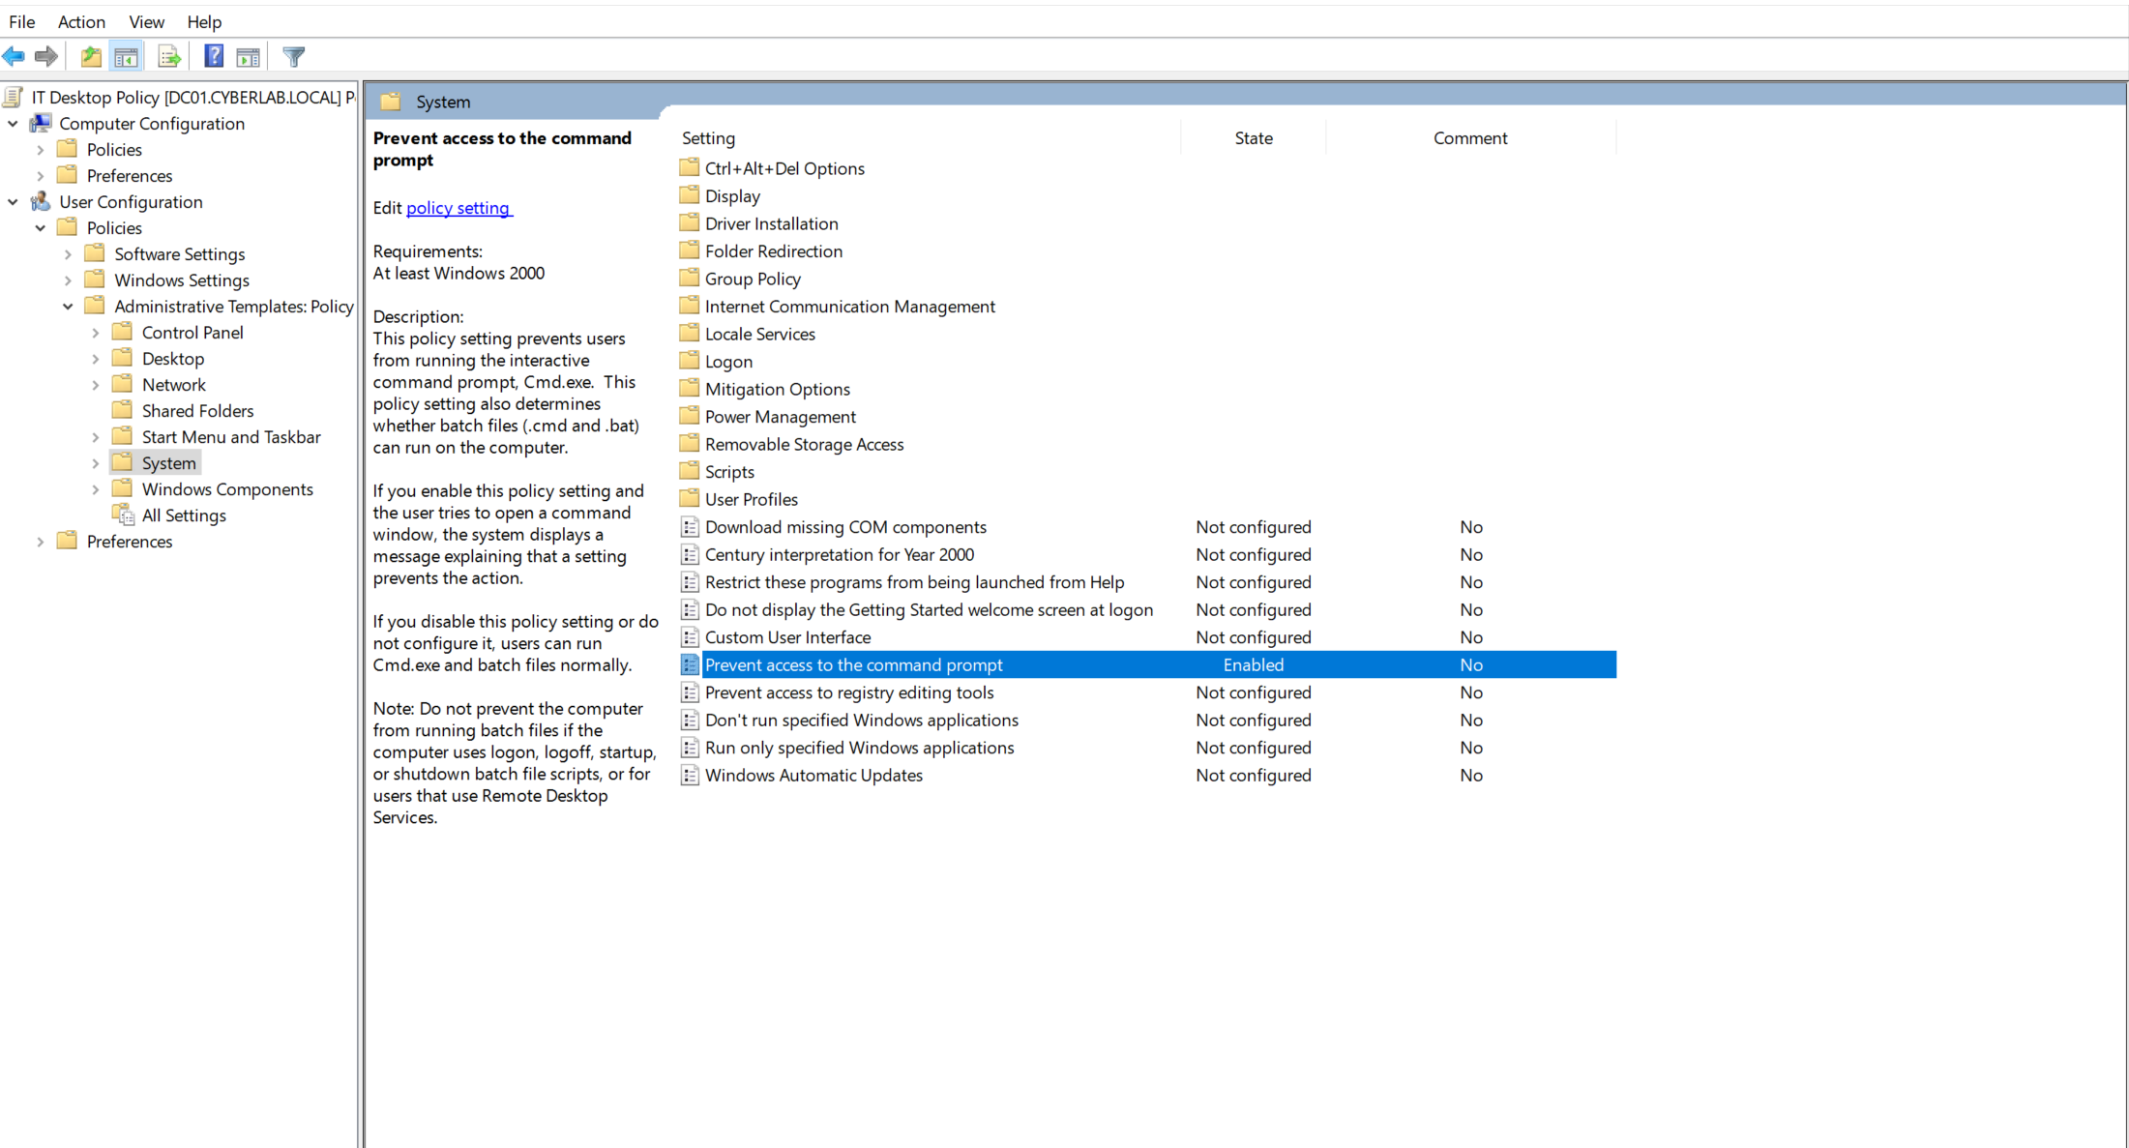The height and width of the screenshot is (1148, 2129).
Task: Click the Logon folder icon in list
Action: [x=690, y=361]
